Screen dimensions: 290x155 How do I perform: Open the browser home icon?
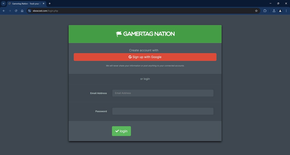pos(22,11)
